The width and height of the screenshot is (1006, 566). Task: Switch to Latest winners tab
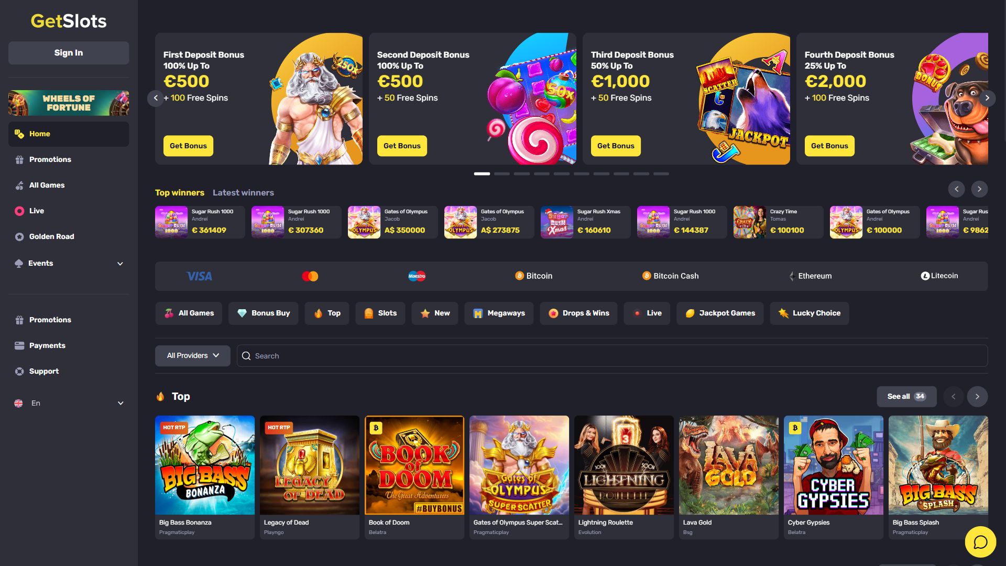tap(243, 193)
